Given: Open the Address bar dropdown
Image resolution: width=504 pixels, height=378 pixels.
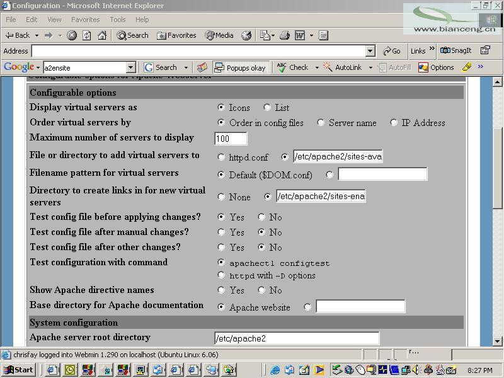Looking at the screenshot, I should coord(370,51).
